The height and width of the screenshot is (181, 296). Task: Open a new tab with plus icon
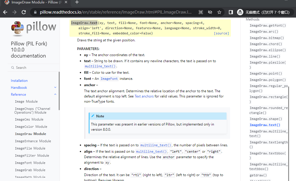(77, 2)
